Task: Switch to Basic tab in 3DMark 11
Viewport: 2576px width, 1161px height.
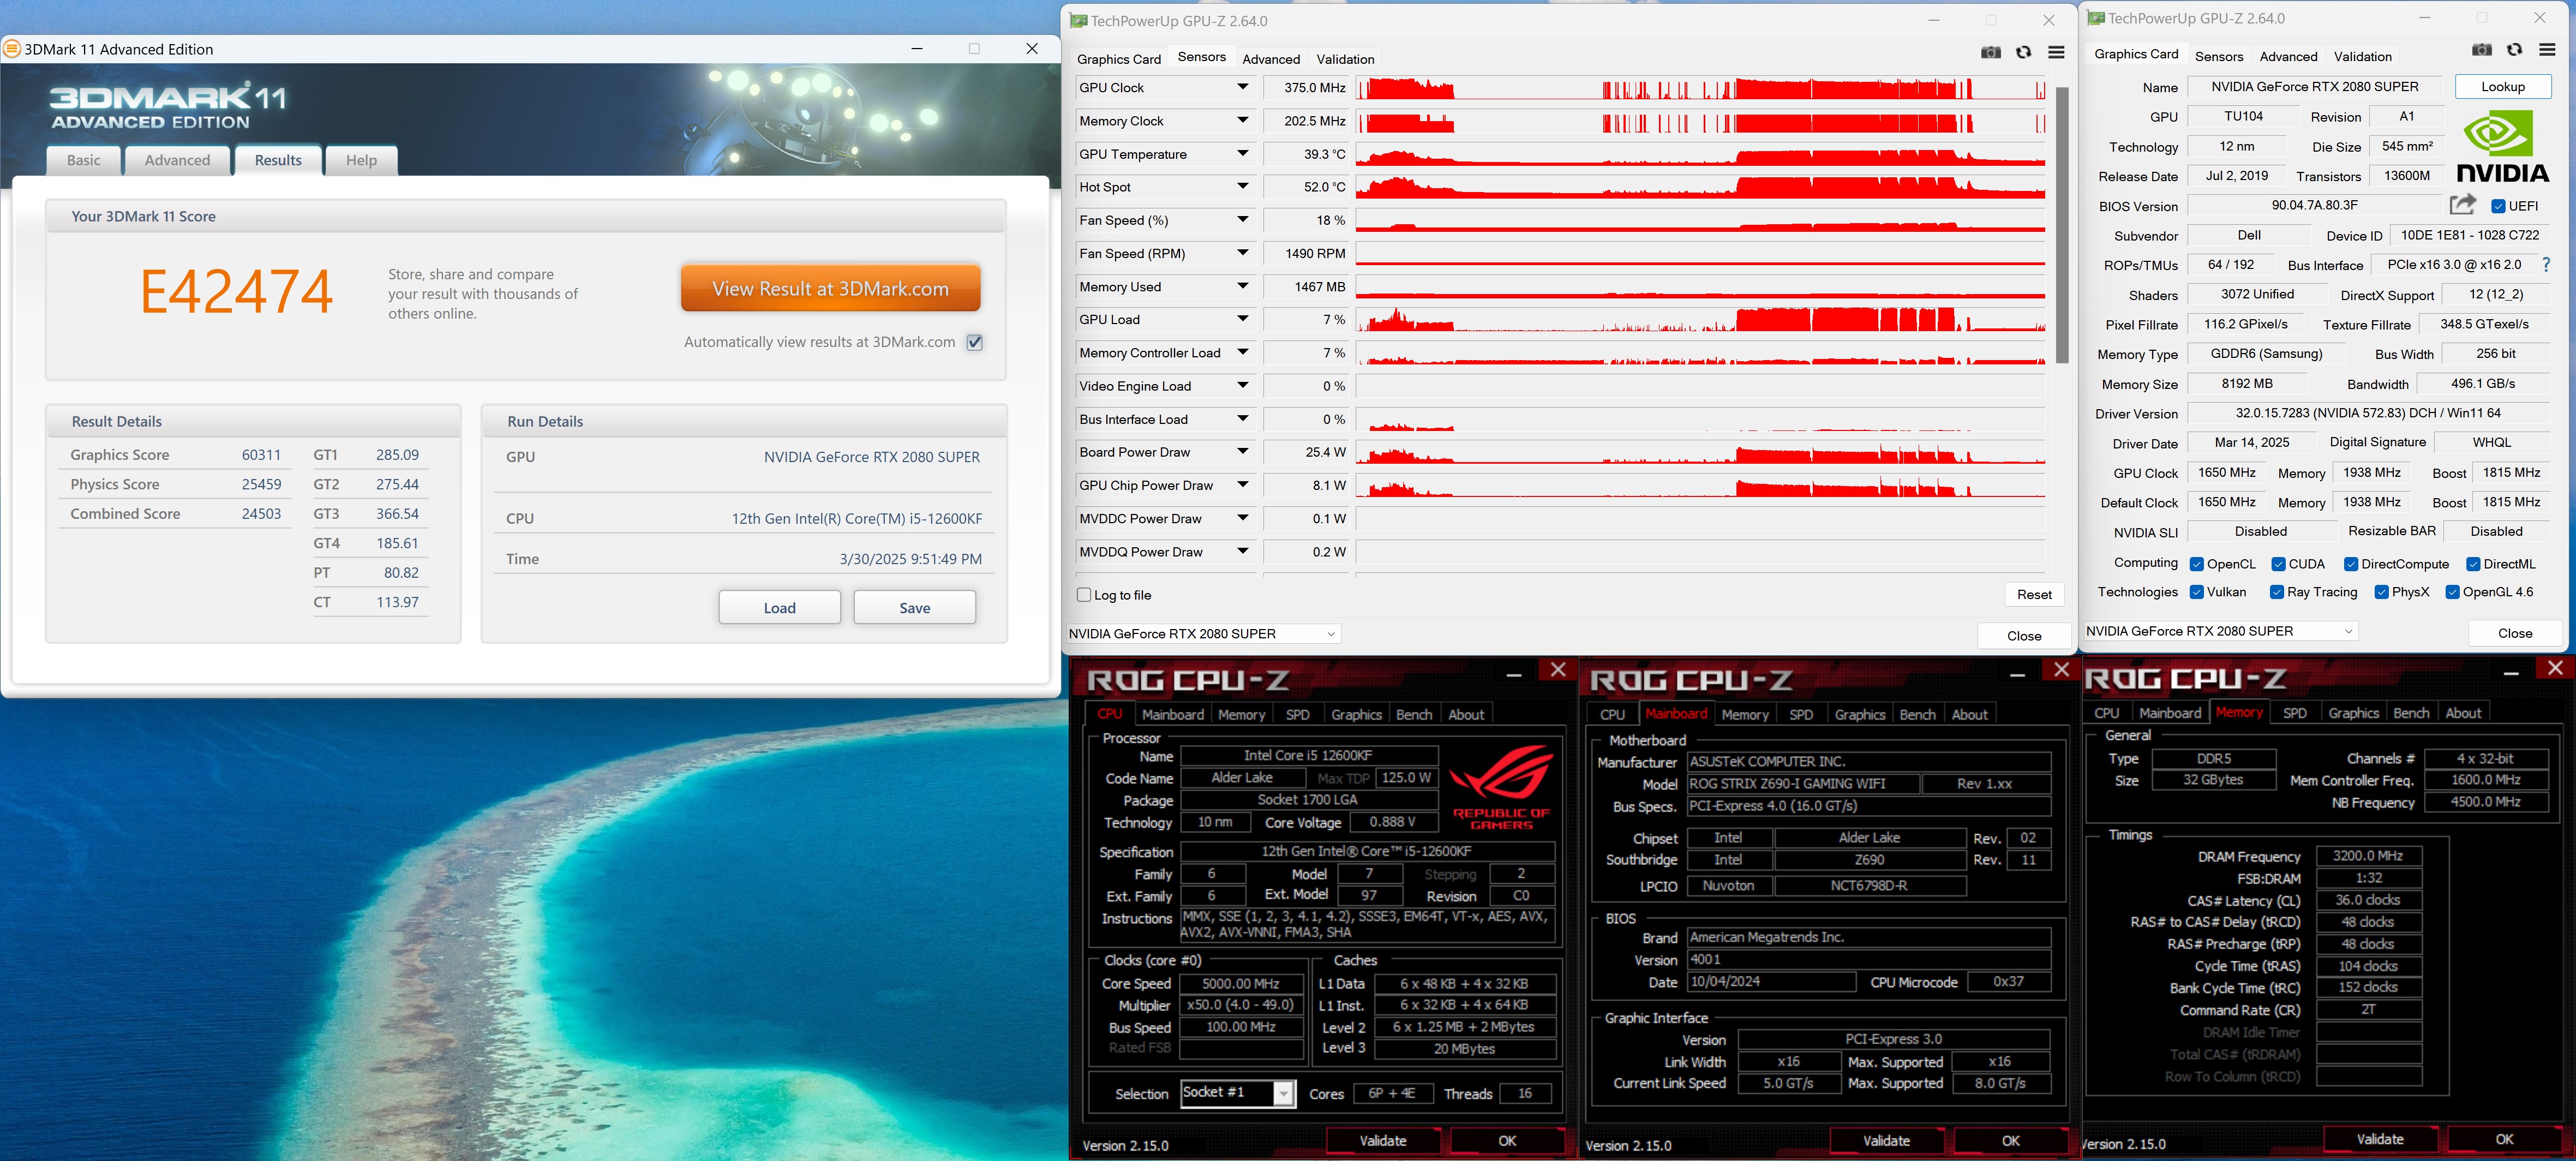Action: 84,160
